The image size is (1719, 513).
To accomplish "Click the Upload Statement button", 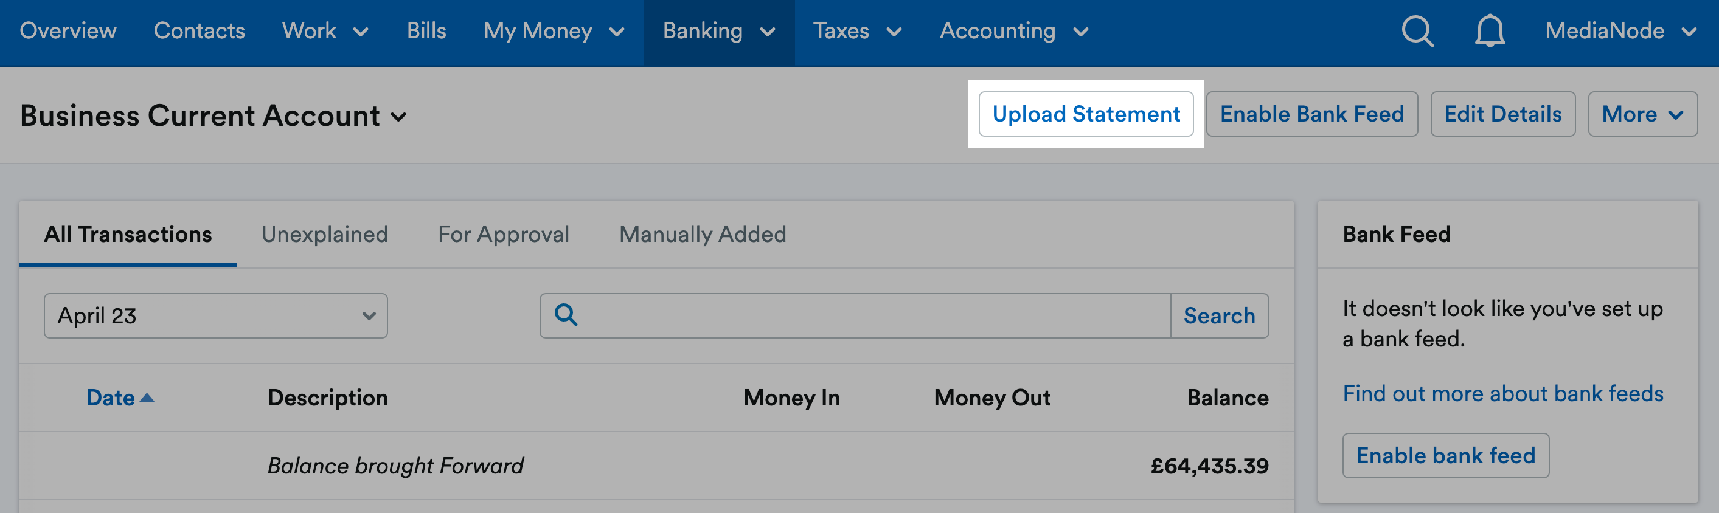I will [1086, 114].
